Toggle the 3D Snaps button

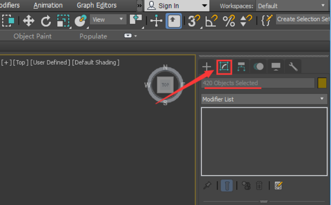click(x=194, y=21)
